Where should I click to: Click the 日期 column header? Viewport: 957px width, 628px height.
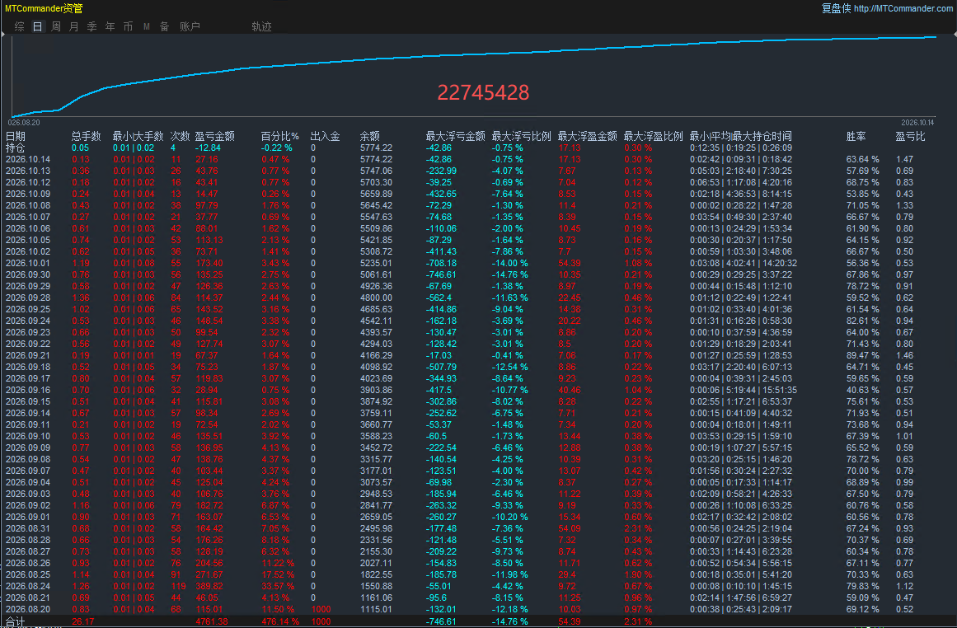click(x=16, y=136)
